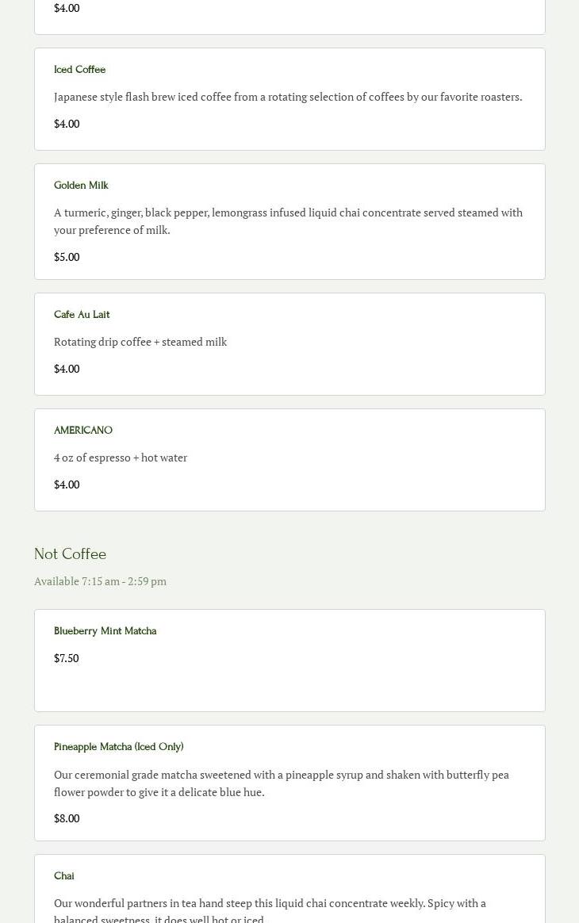Click the Golden Milk turmeric chai description
The width and height of the screenshot is (579, 923).
pyautogui.click(x=288, y=221)
